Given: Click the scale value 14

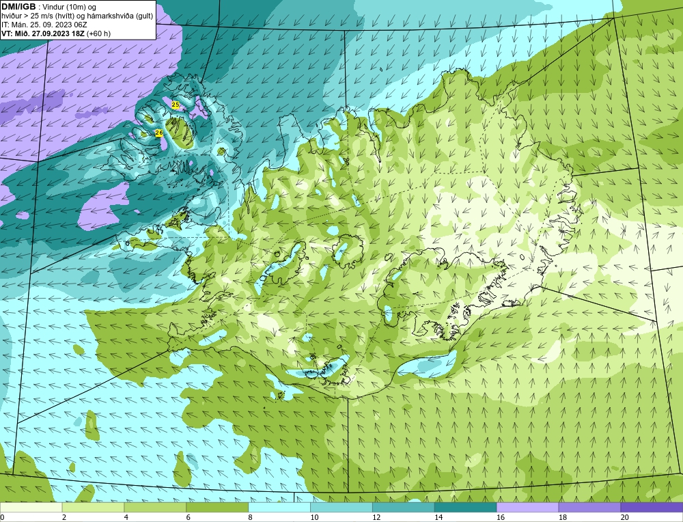Looking at the screenshot, I should (438, 517).
